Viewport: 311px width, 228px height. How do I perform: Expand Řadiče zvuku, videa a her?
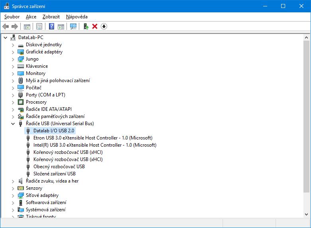pyautogui.click(x=13, y=181)
